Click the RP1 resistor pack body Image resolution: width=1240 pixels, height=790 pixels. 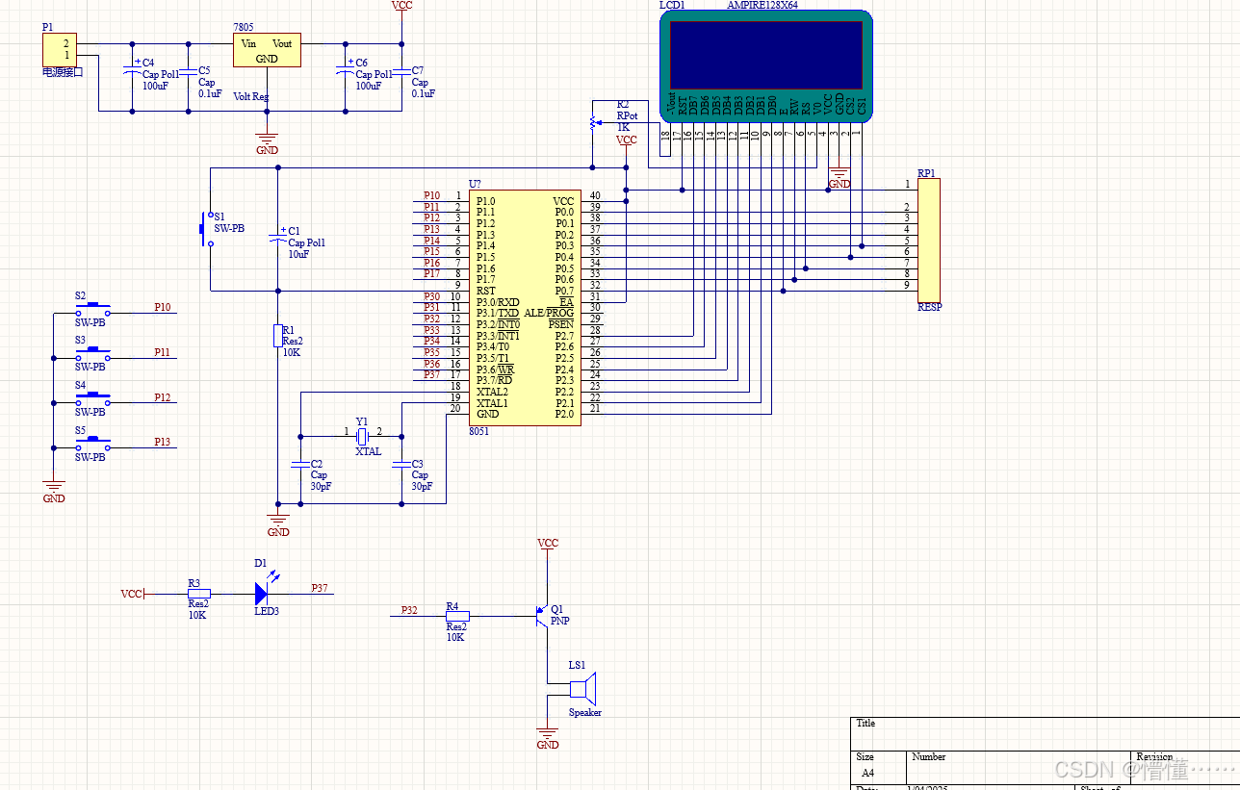tap(928, 240)
